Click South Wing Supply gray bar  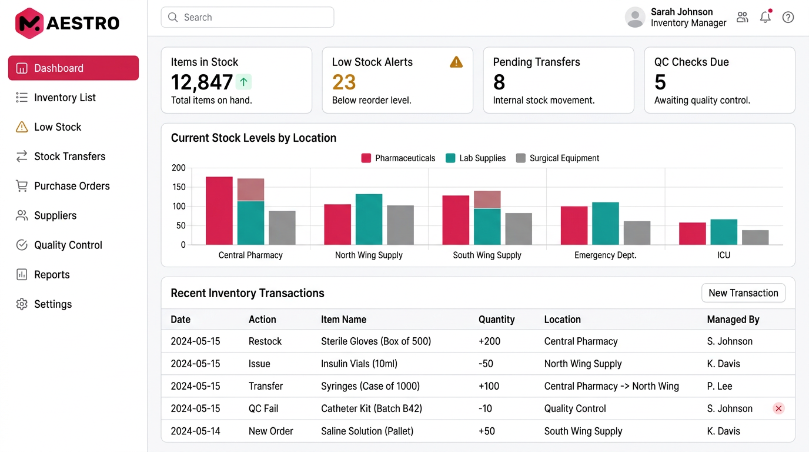[x=519, y=229]
